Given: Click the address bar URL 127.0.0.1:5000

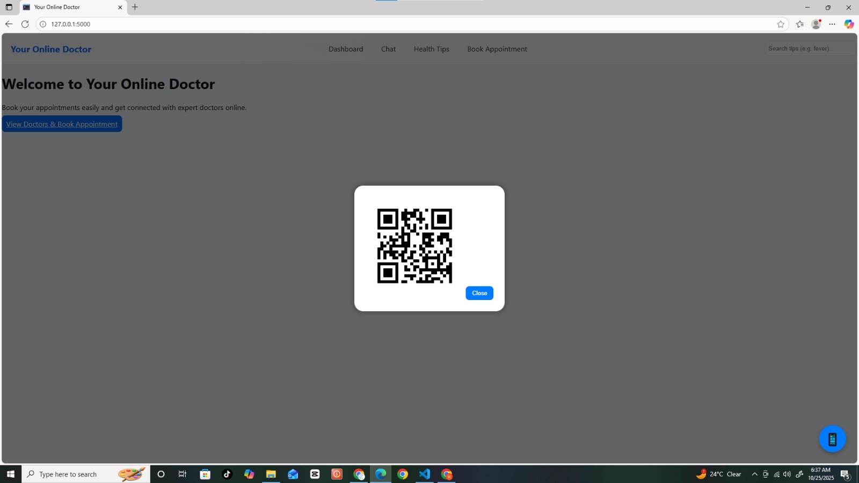Looking at the screenshot, I should (71, 24).
